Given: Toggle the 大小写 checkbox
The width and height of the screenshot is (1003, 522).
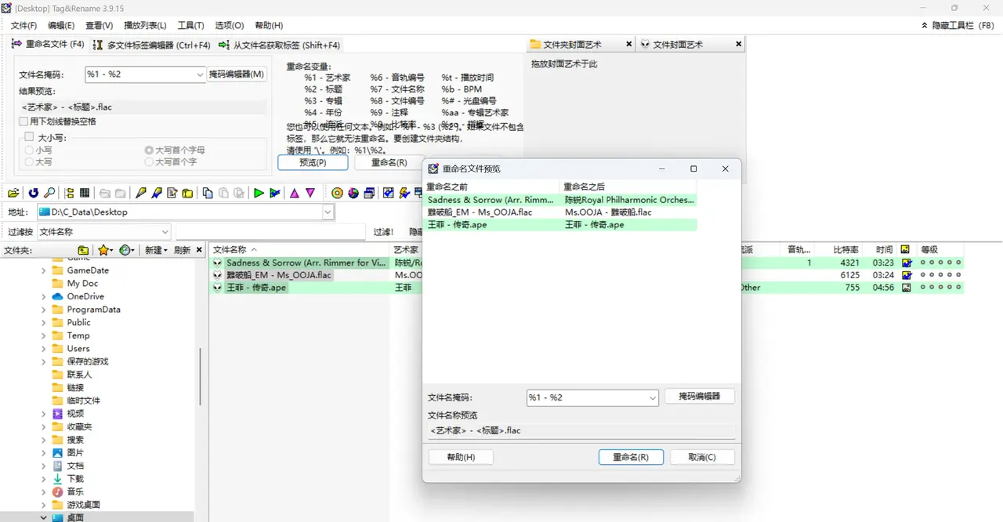Looking at the screenshot, I should tap(29, 137).
